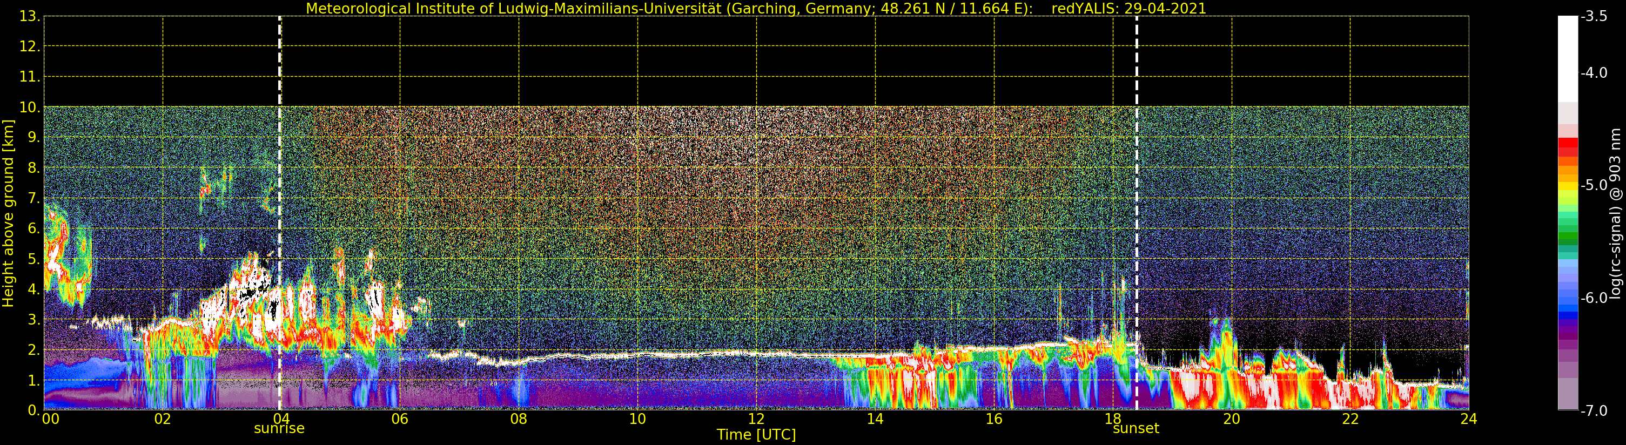Click time axis tick label 02

click(x=162, y=419)
